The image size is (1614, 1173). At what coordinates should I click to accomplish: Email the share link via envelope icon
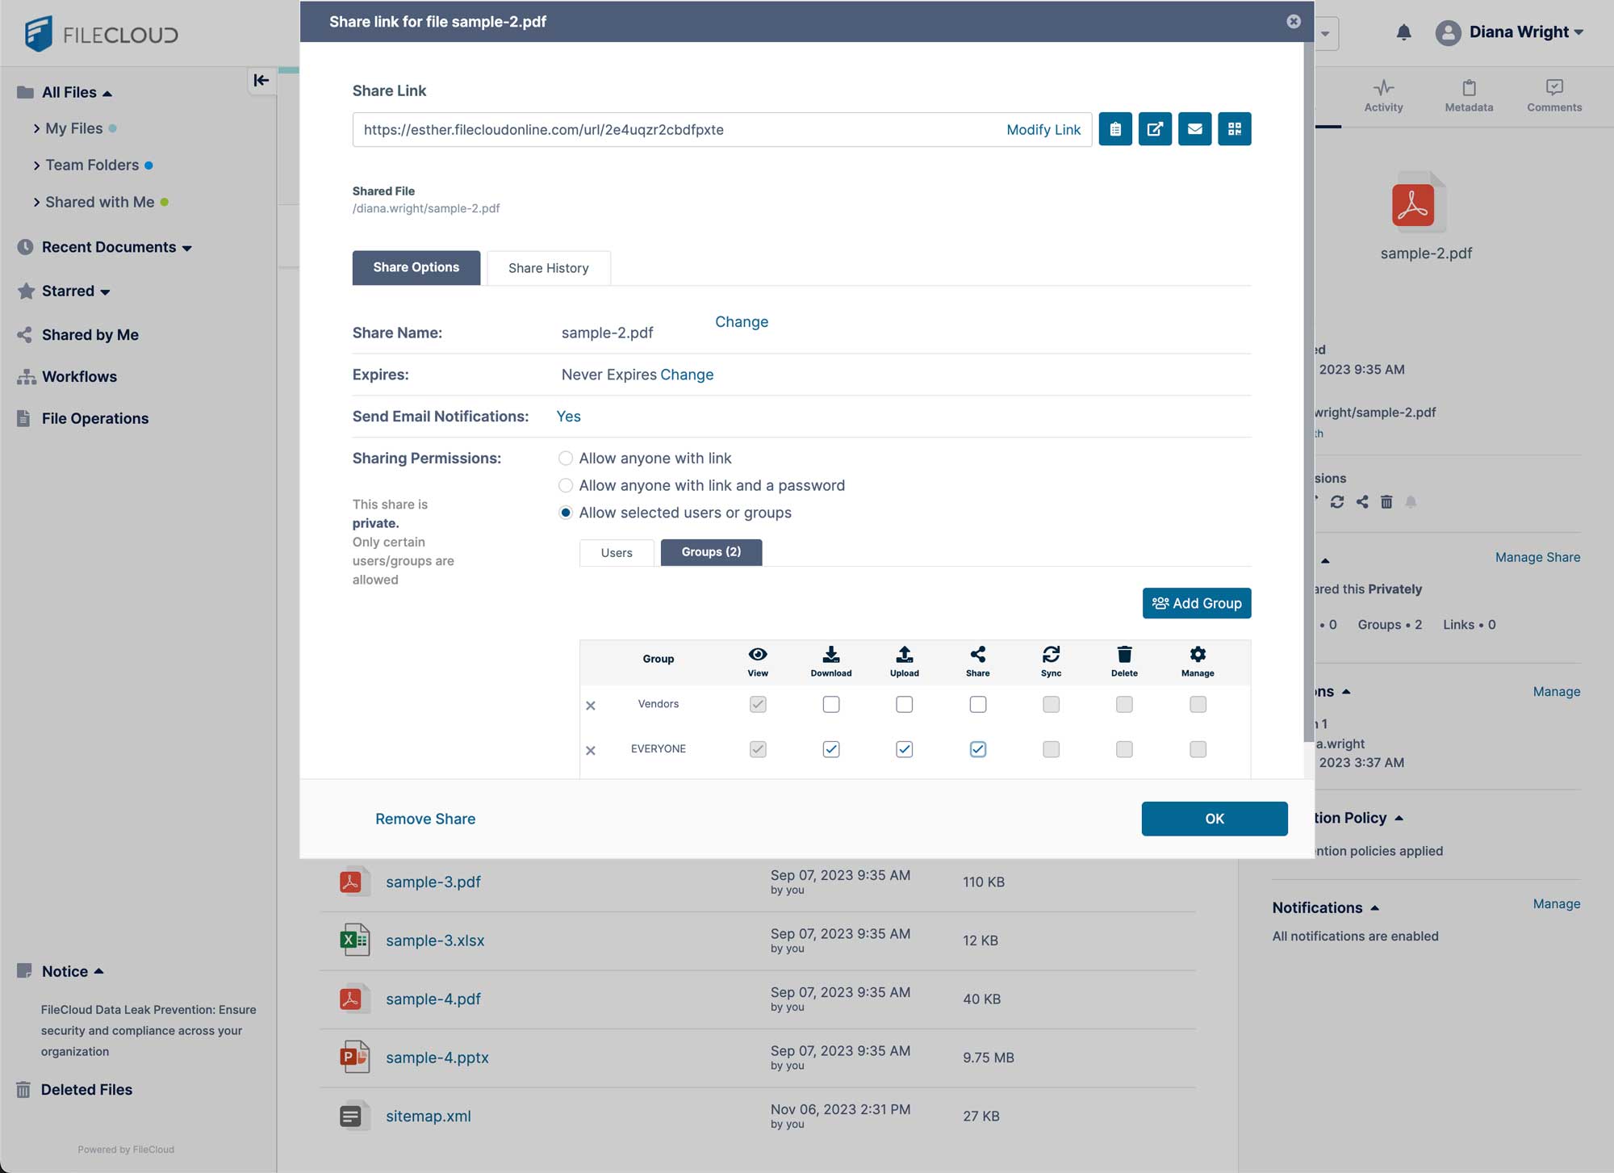tap(1195, 128)
